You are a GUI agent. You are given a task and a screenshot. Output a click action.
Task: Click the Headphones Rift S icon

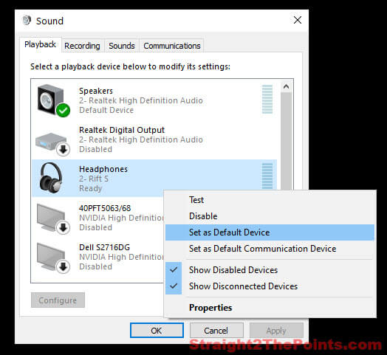point(51,178)
